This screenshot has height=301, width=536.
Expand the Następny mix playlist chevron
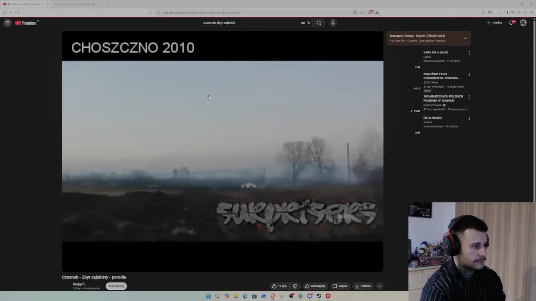465,38
